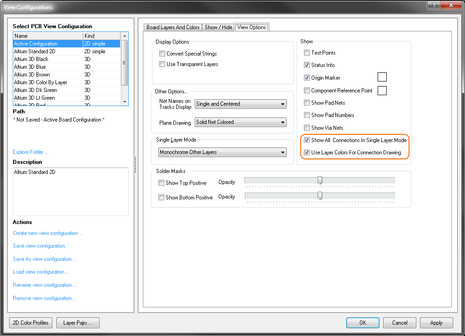Click the Help question mark button

(434, 5)
